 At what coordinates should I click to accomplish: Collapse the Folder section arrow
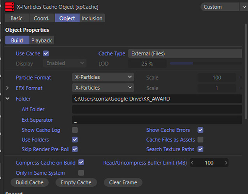coord(7,99)
